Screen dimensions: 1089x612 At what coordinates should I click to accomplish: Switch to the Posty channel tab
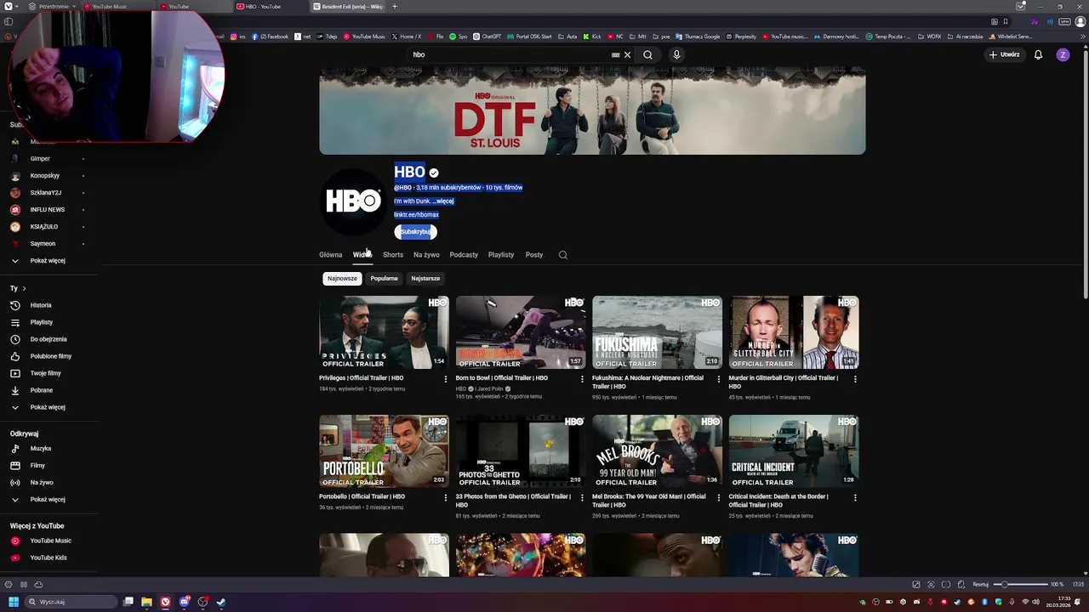(x=534, y=255)
